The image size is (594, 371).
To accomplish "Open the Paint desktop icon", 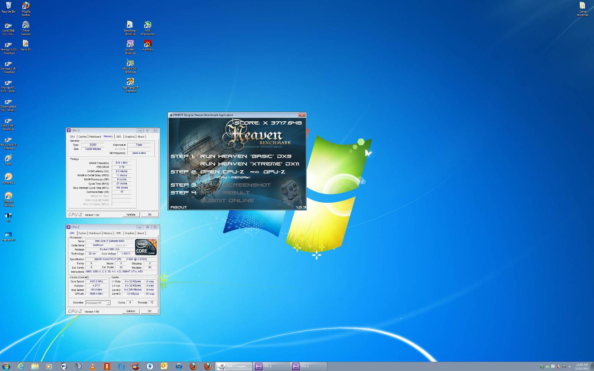I will pyautogui.click(x=9, y=160).
